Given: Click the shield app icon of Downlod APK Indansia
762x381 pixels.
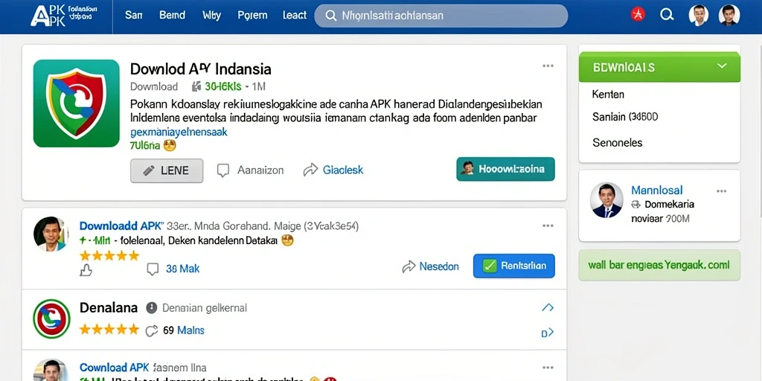Looking at the screenshot, I should pos(77,103).
